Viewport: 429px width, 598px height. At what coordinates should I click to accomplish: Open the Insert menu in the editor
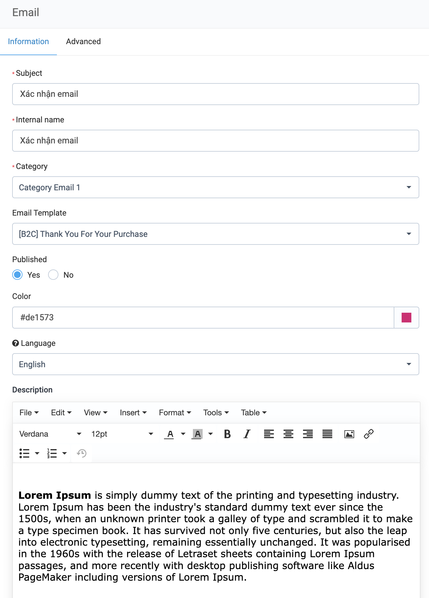point(133,413)
